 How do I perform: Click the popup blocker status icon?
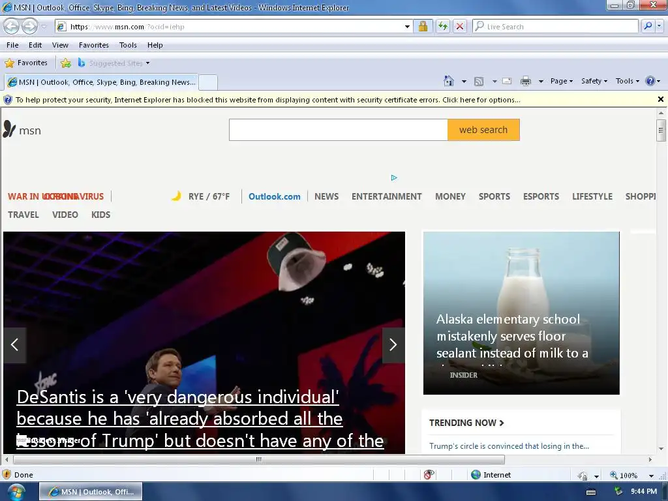tap(429, 475)
